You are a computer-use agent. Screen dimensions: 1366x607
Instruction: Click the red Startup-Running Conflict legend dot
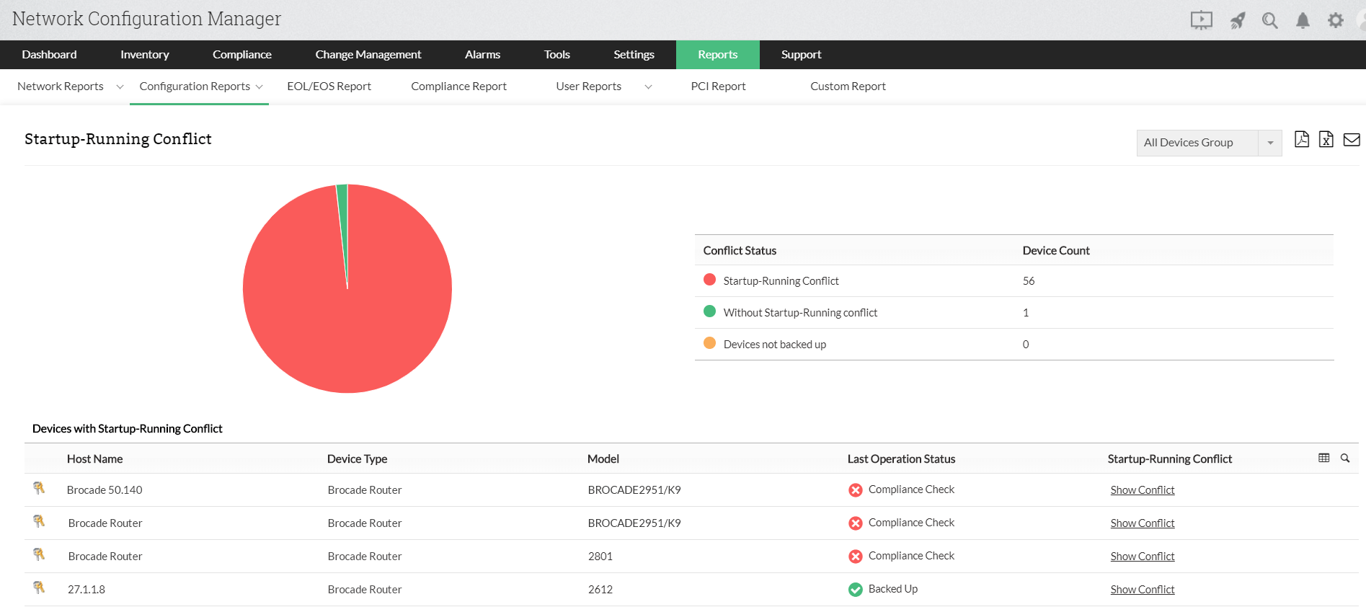[x=709, y=280]
